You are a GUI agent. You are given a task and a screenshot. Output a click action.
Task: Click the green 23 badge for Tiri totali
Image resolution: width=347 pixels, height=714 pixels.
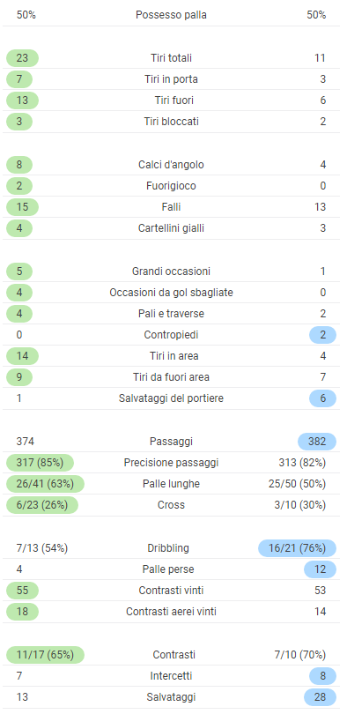tap(22, 58)
